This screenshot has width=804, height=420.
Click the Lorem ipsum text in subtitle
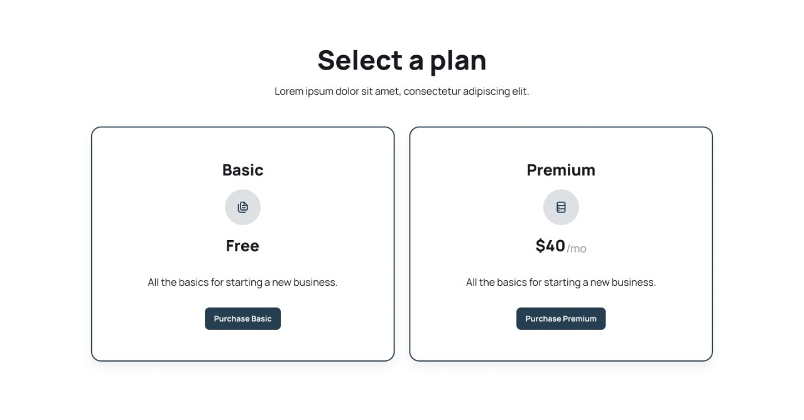pyautogui.click(x=303, y=92)
